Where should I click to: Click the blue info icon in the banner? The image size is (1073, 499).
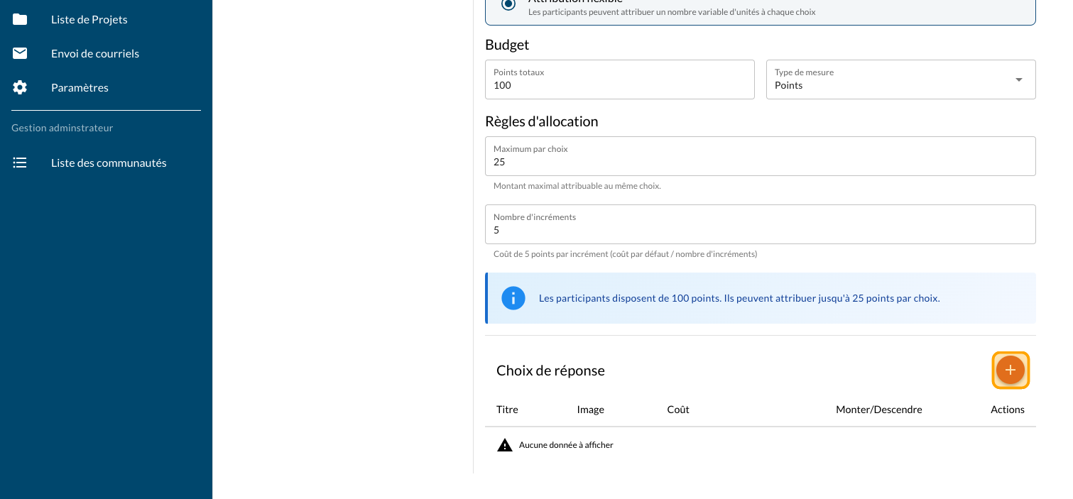pyautogui.click(x=513, y=298)
